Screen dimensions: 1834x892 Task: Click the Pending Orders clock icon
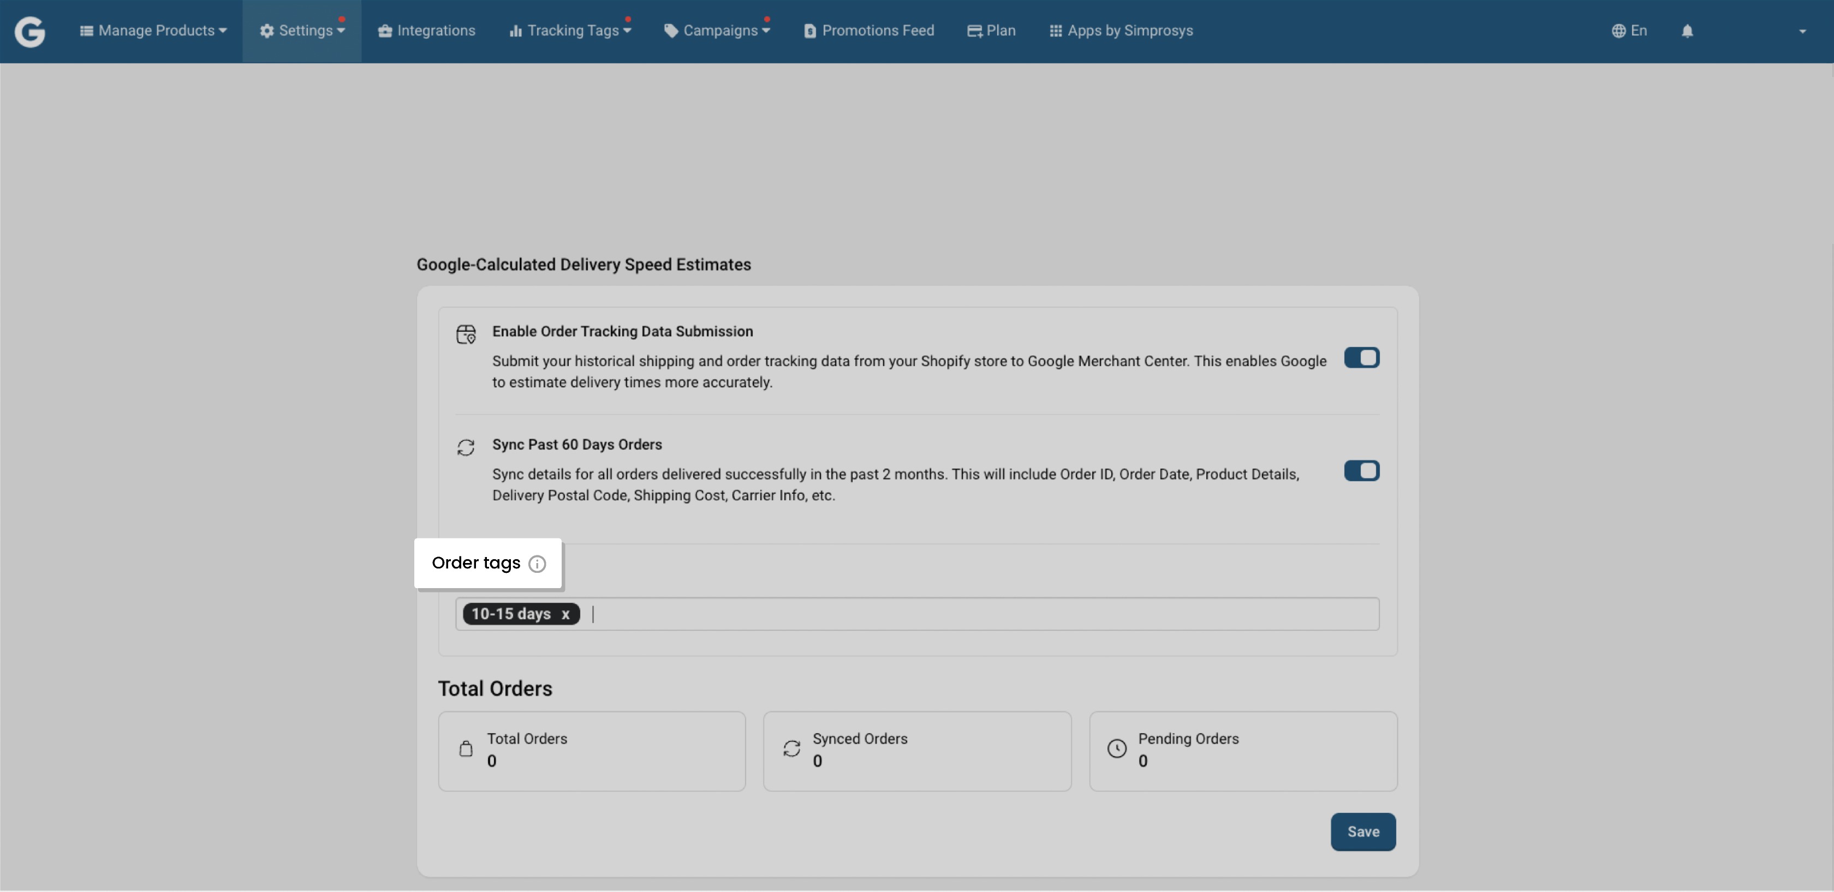pos(1117,749)
